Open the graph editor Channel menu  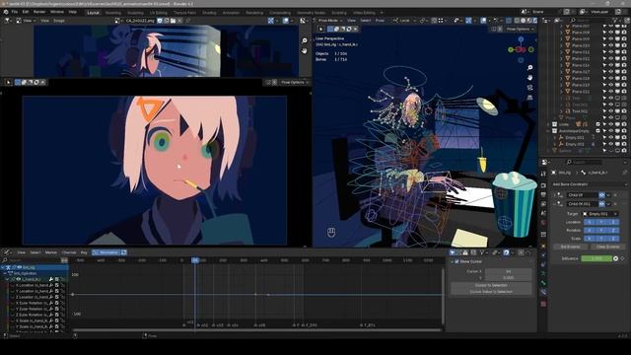69,252
